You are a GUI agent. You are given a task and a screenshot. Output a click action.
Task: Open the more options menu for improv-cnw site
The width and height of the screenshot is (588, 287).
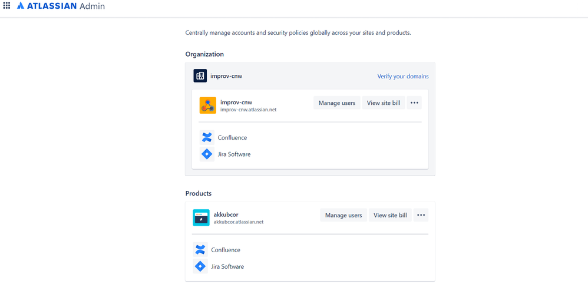coord(414,103)
